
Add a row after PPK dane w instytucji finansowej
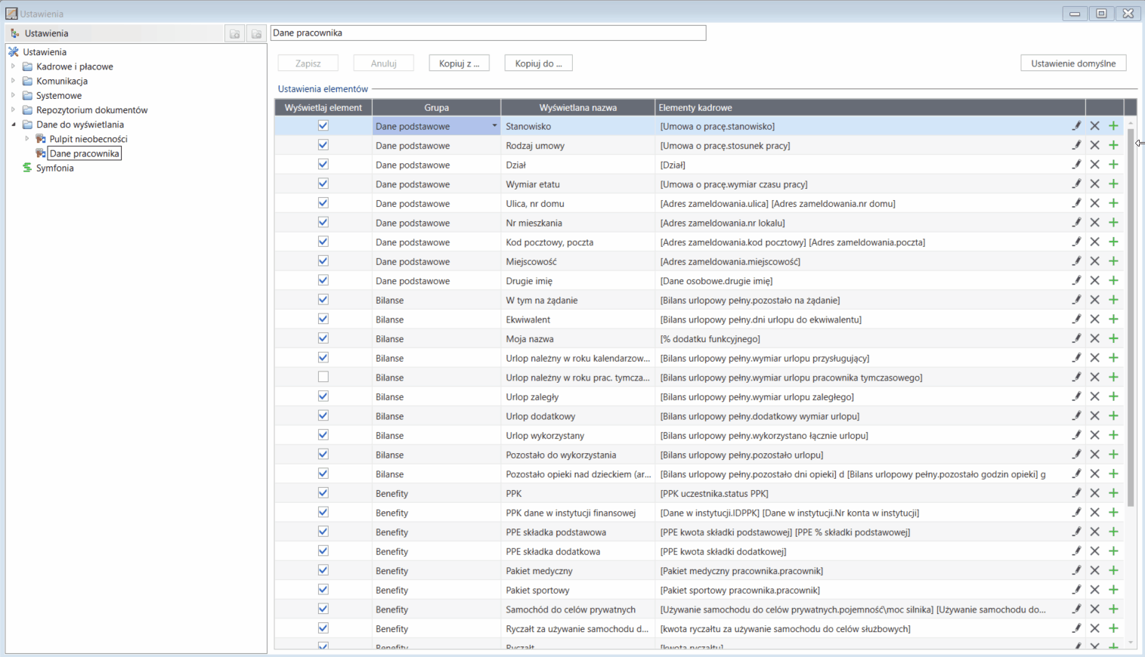click(1113, 513)
